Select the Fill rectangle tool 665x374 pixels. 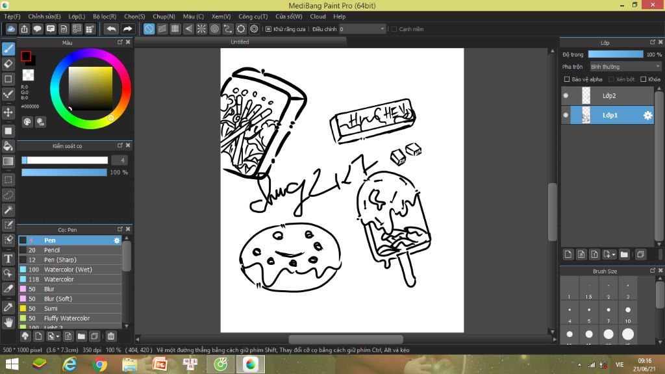click(x=8, y=131)
